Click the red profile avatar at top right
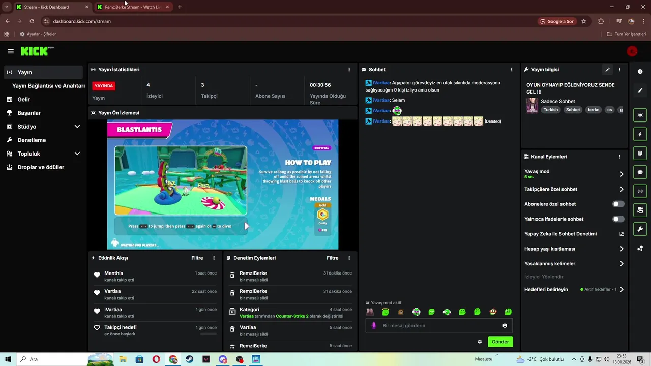The height and width of the screenshot is (366, 651). tap(632, 51)
